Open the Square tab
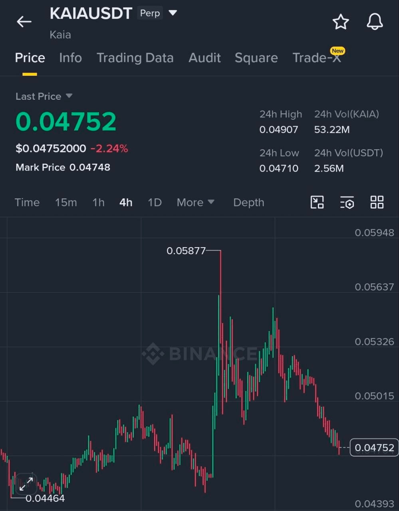Viewport: 399px width, 511px height. [256, 58]
